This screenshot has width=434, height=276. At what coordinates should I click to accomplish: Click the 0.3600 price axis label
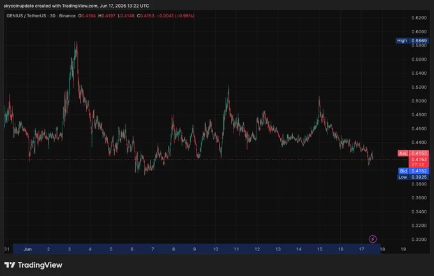pos(419,198)
